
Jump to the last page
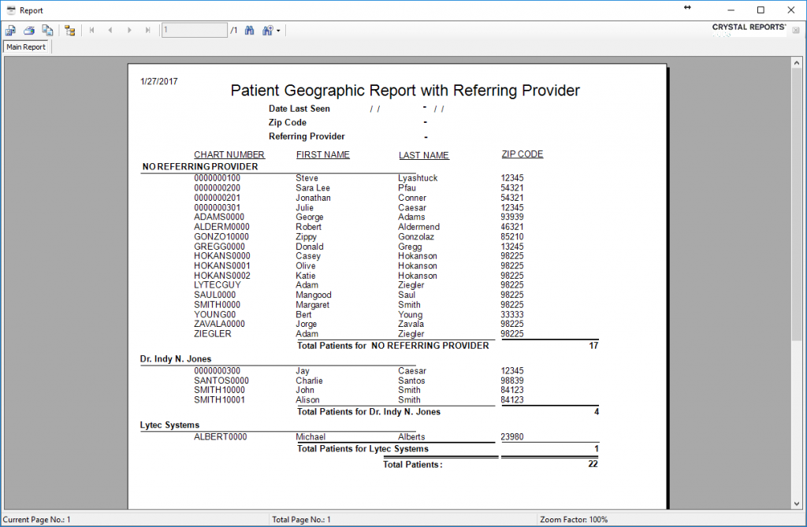tap(147, 30)
